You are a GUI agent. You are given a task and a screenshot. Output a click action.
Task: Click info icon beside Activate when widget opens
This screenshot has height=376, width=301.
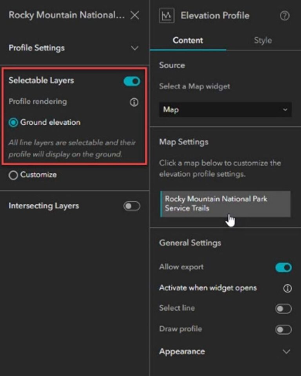click(x=287, y=288)
